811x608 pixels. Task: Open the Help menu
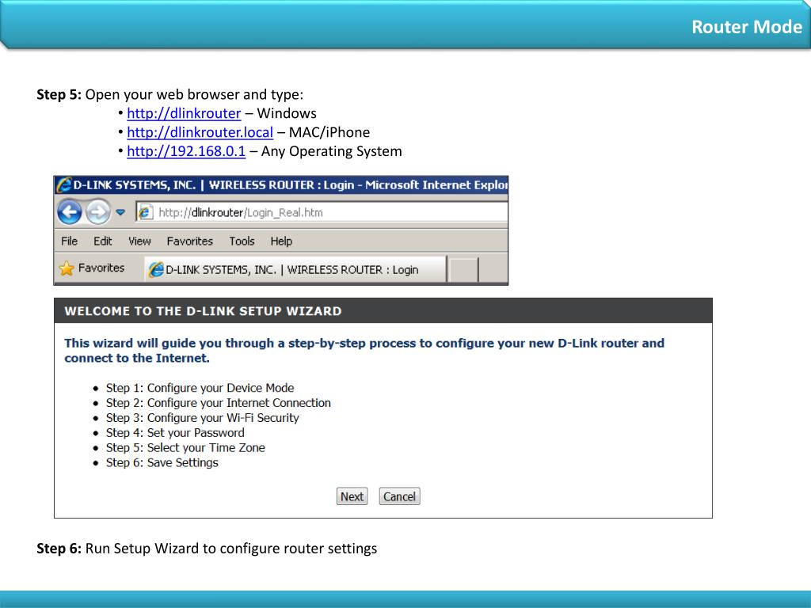(281, 241)
